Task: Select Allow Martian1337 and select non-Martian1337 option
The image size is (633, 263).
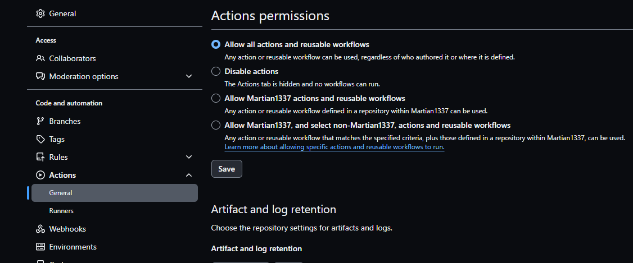Action: pos(216,125)
